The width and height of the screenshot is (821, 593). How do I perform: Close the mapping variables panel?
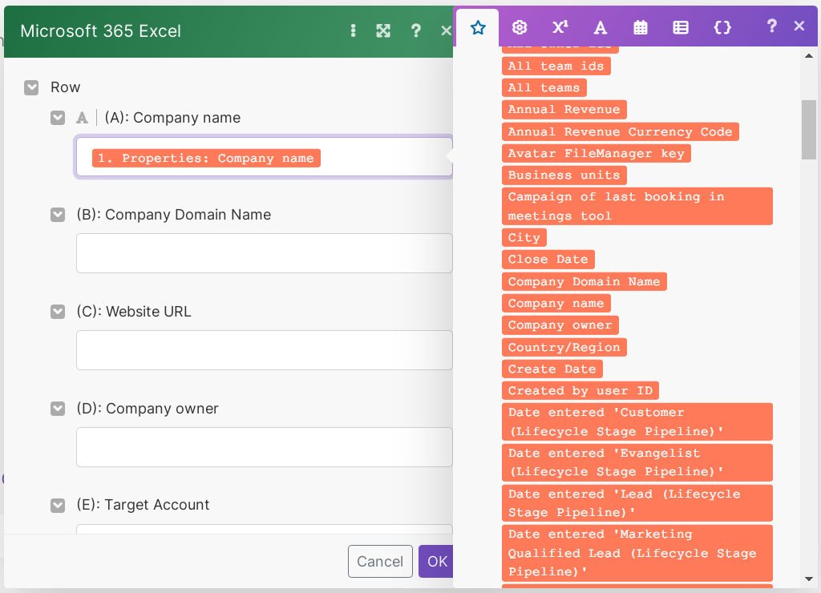click(799, 26)
